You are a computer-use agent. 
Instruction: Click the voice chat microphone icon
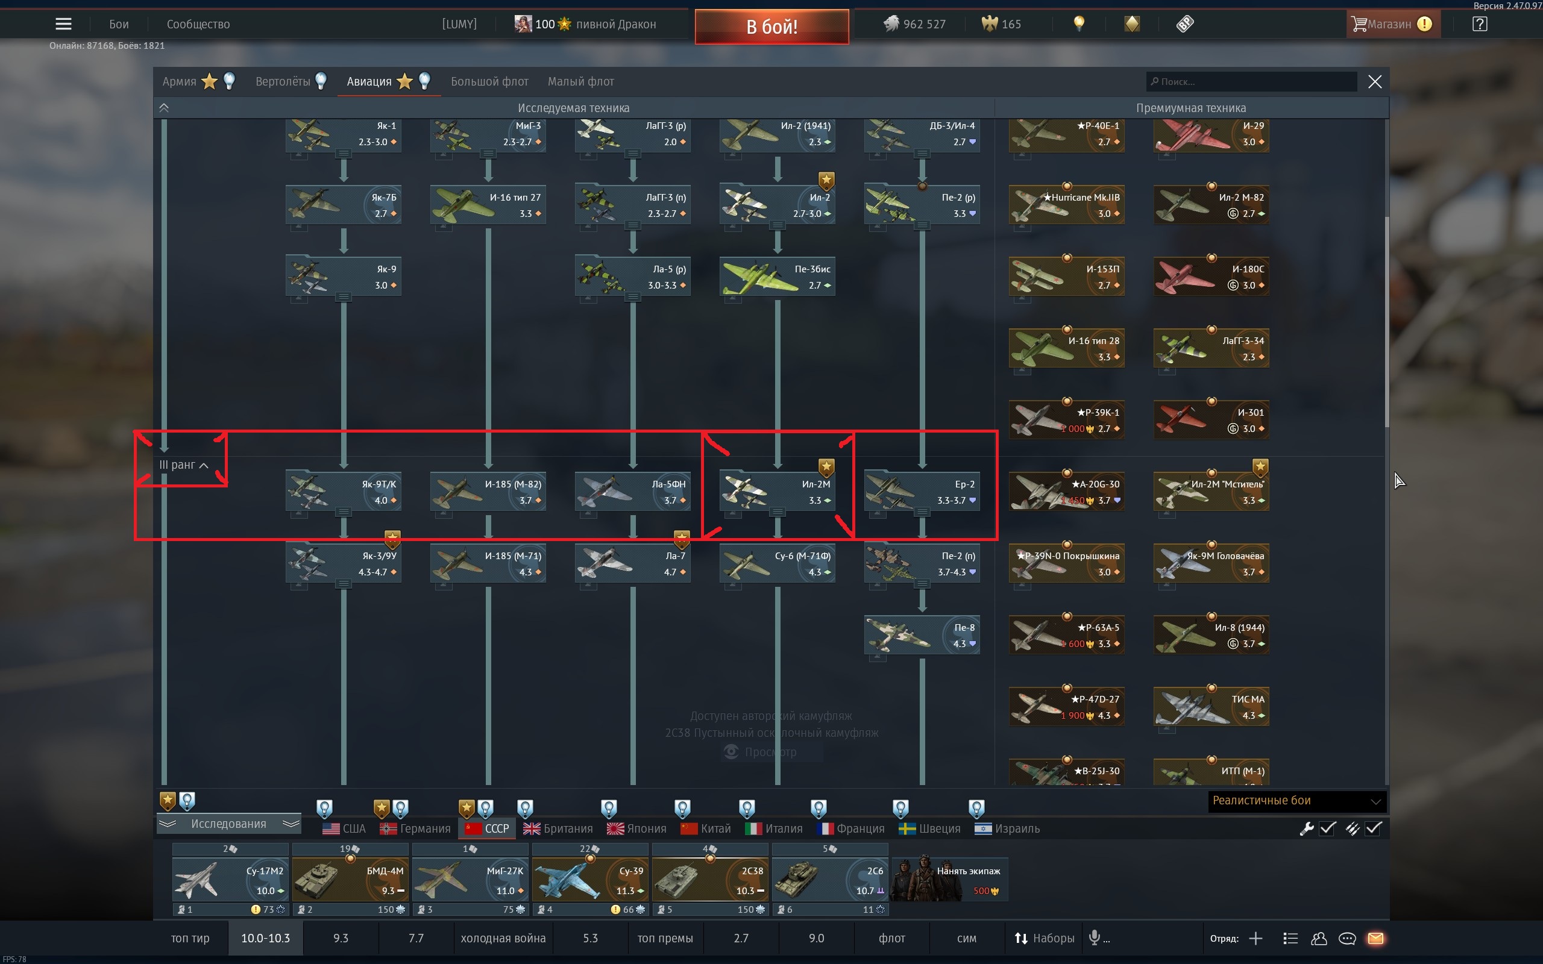(x=1094, y=938)
